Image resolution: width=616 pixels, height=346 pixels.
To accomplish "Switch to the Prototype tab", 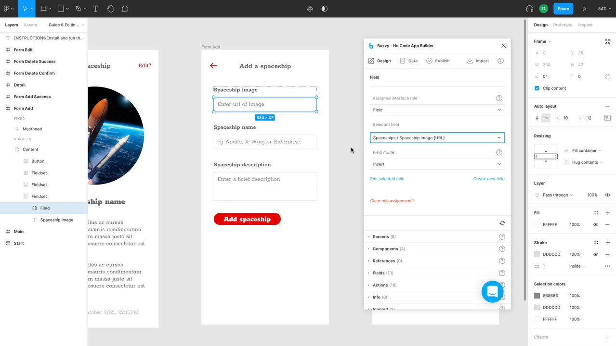I will (563, 25).
